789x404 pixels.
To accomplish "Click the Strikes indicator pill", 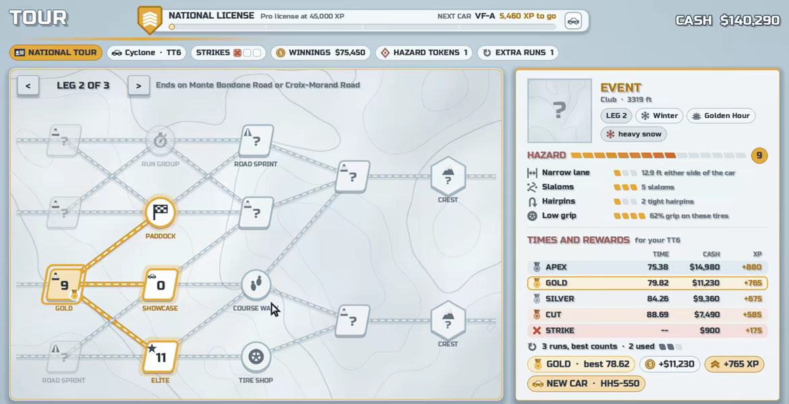I will tap(229, 53).
